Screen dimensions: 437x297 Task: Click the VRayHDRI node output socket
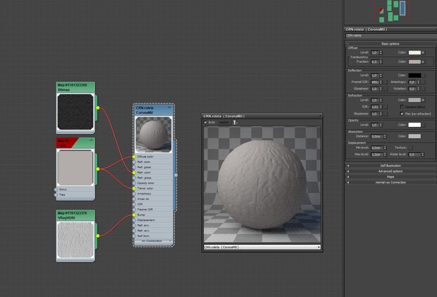click(98, 235)
